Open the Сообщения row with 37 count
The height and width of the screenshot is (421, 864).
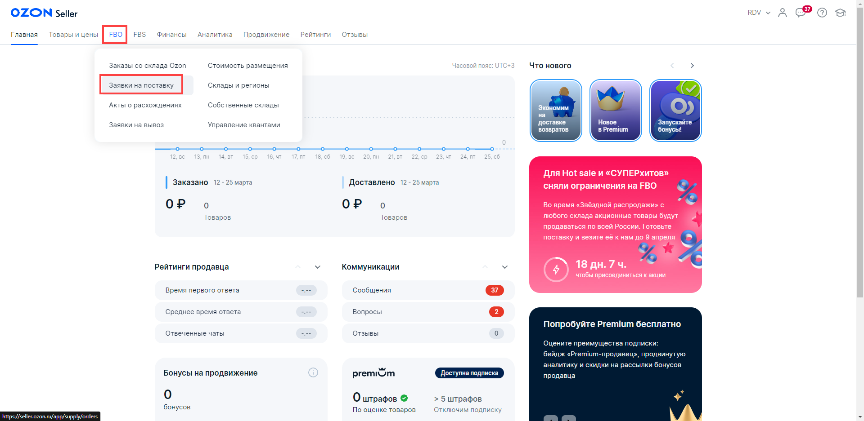428,290
